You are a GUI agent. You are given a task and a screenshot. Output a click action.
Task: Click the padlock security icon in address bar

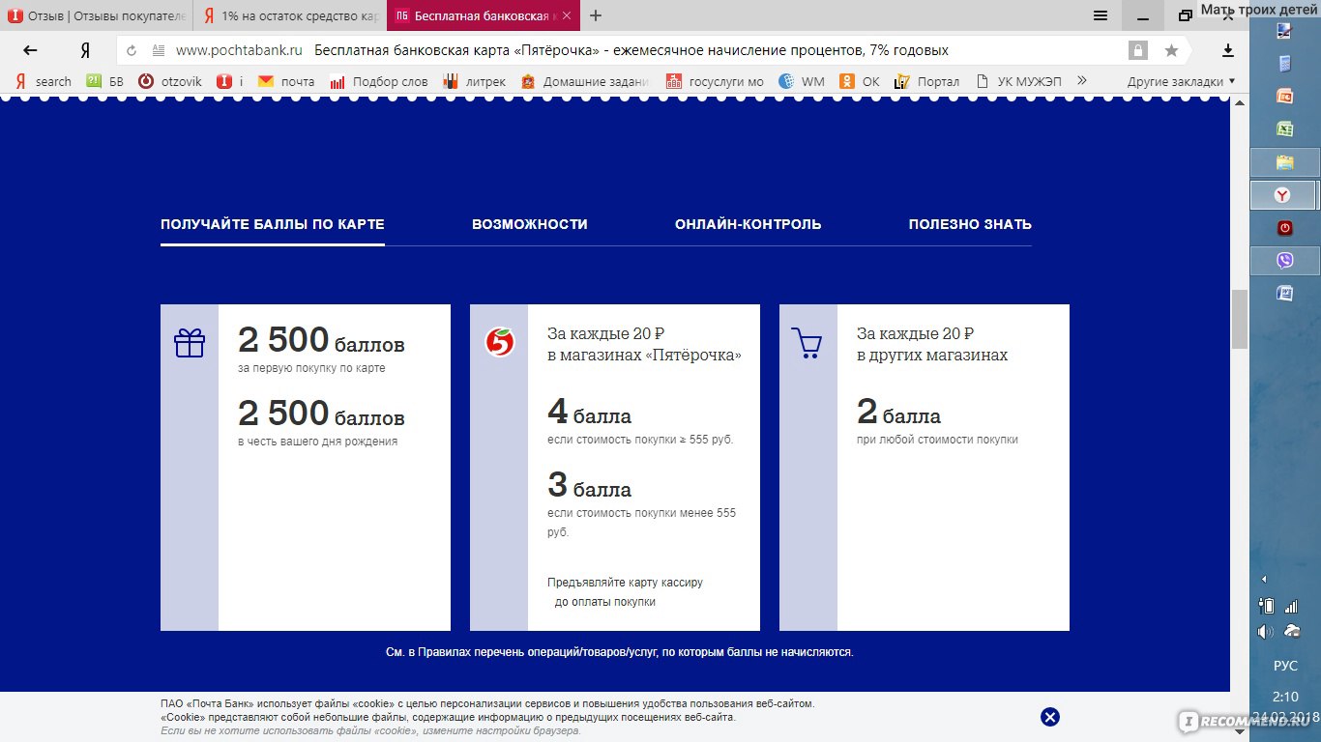pos(1138,50)
